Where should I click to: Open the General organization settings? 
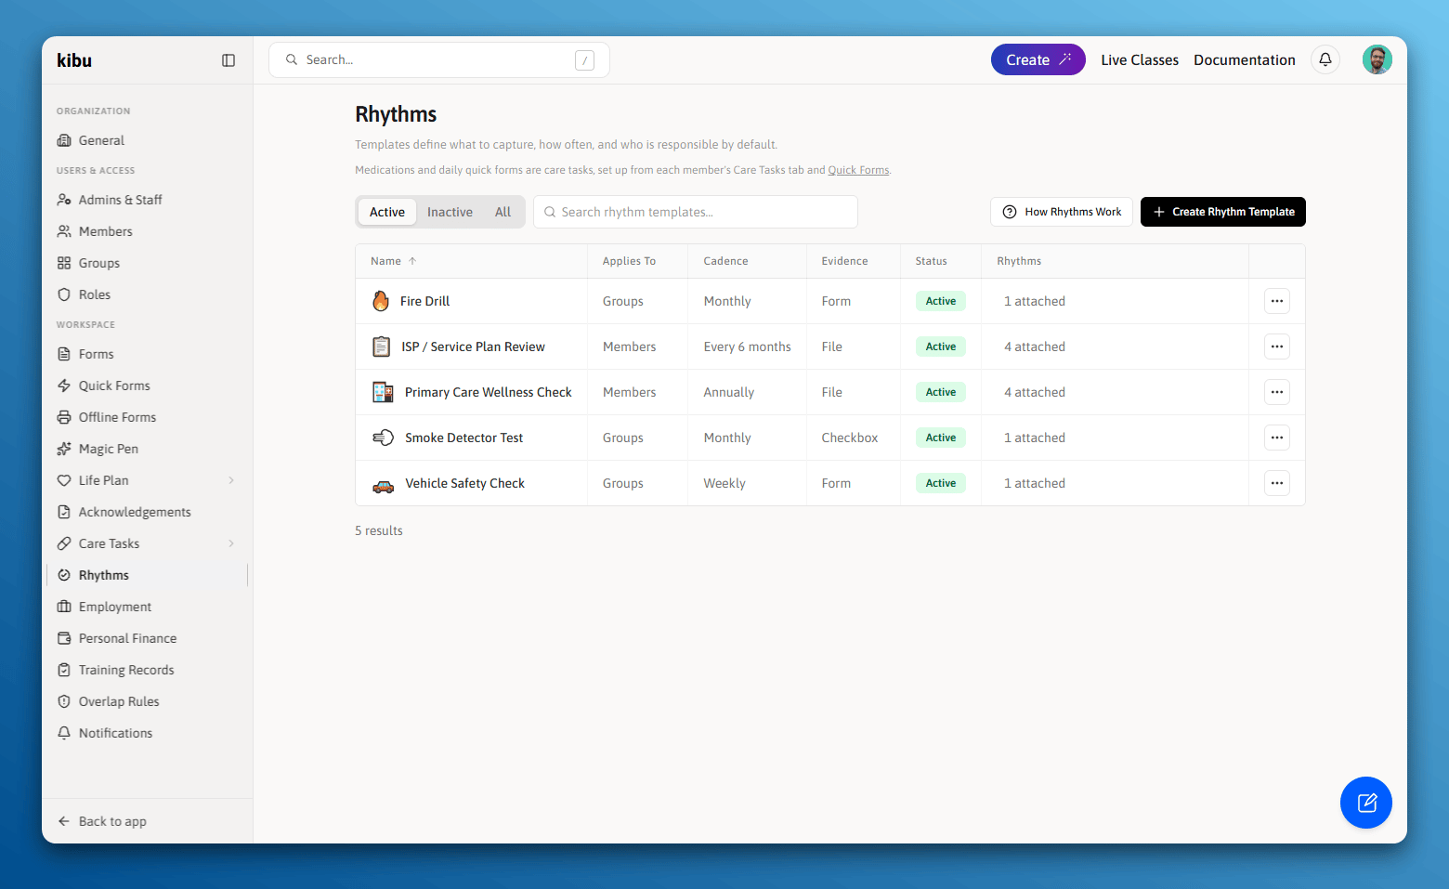pos(149,140)
